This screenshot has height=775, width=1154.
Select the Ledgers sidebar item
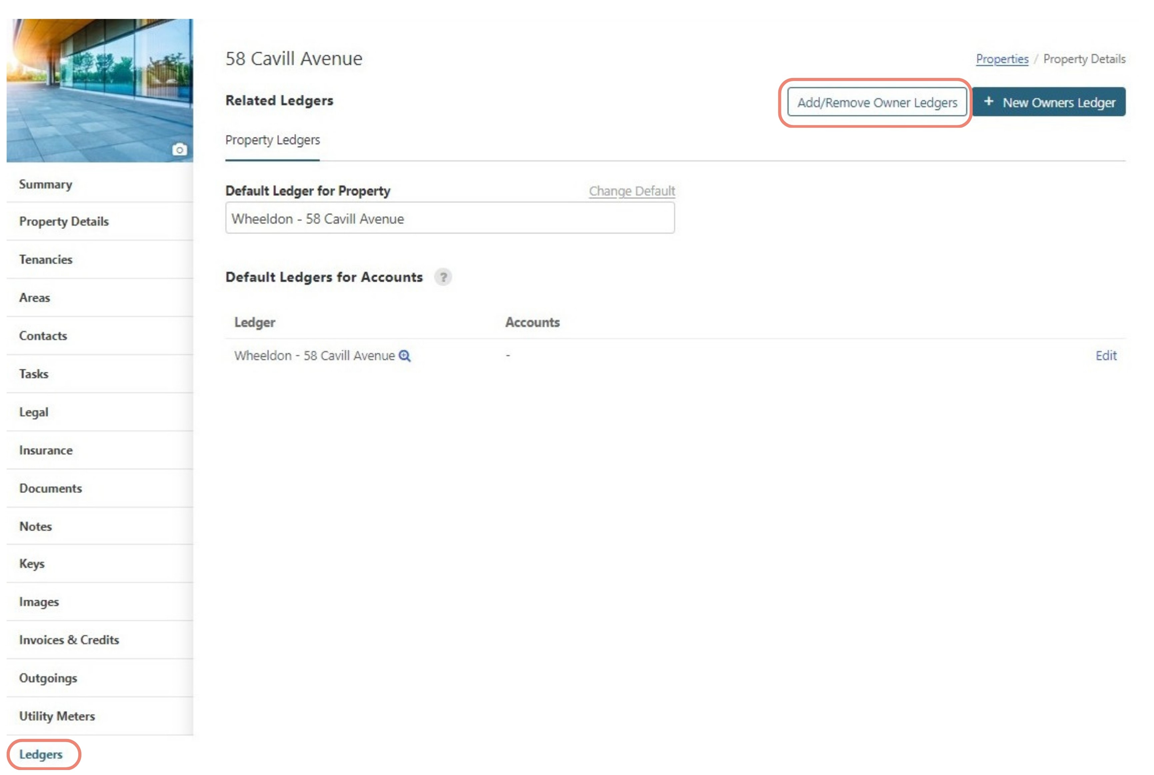point(41,755)
